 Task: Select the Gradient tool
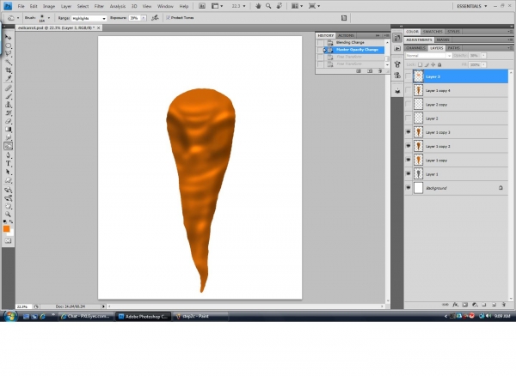[x=9, y=130]
